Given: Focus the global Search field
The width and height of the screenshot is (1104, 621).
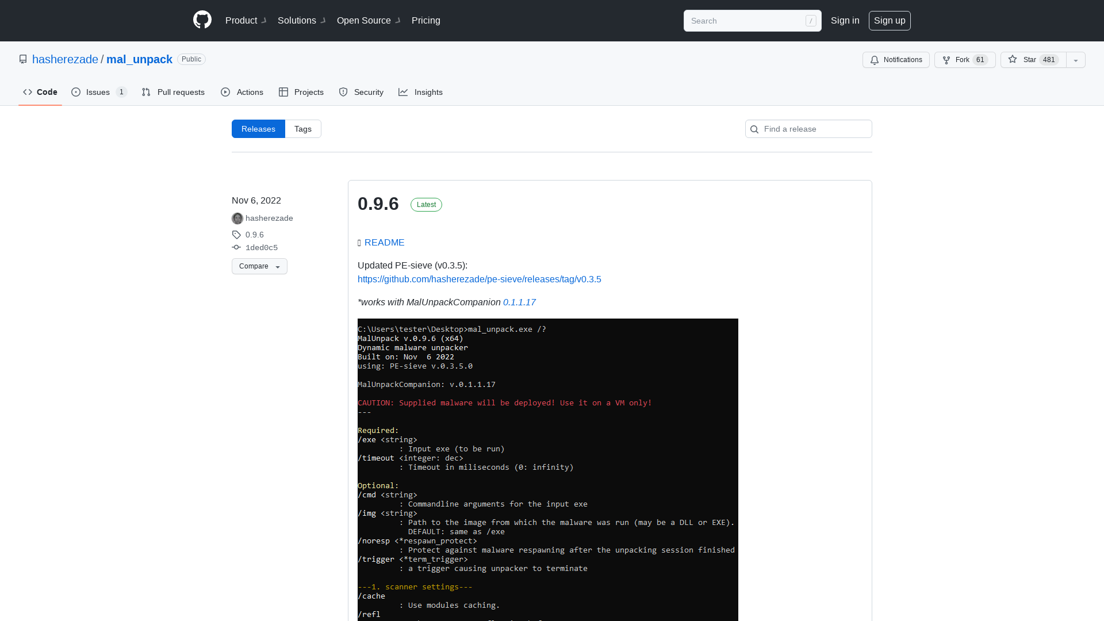Looking at the screenshot, I should point(752,21).
